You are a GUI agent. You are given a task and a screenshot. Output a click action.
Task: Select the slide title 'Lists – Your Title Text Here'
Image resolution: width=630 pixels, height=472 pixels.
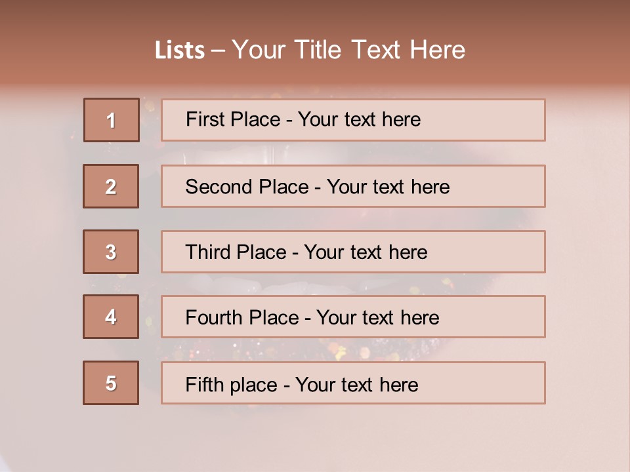click(310, 50)
